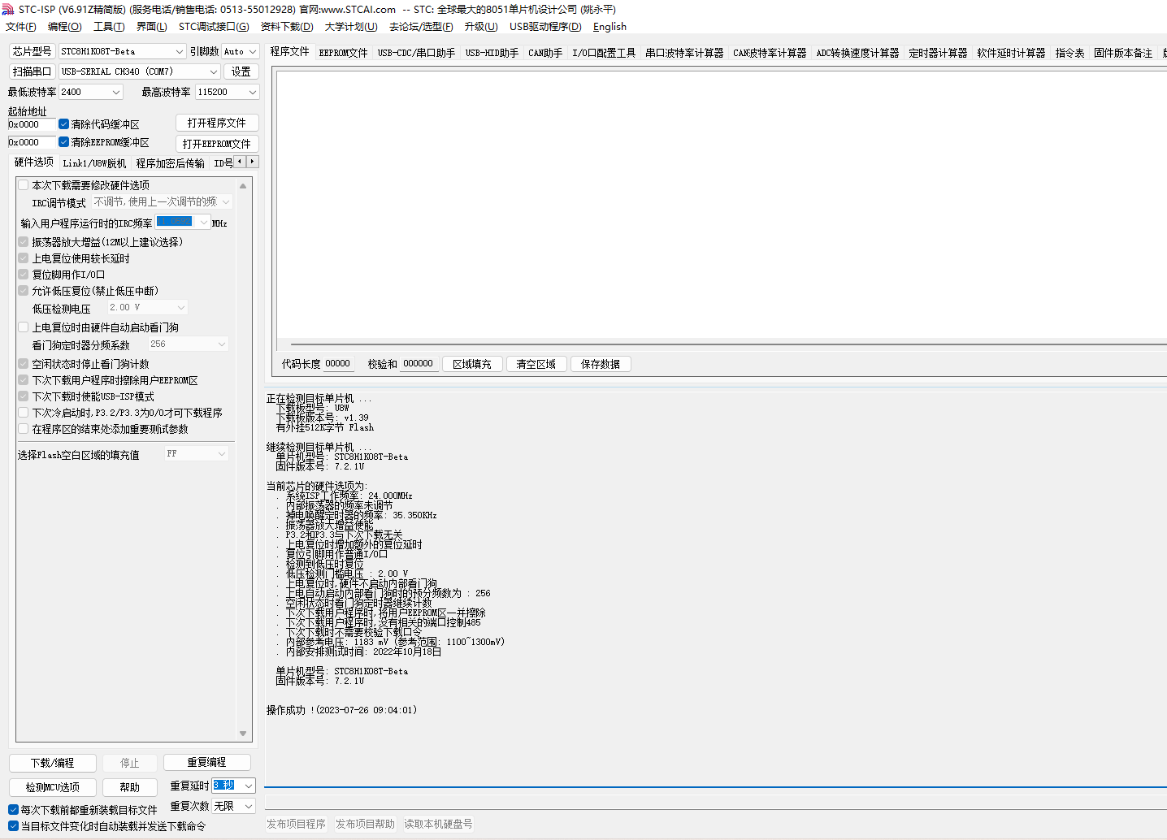Toggle 上电复位使用较长延时 checkbox

[x=24, y=258]
